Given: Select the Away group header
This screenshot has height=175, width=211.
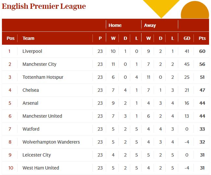Looking at the screenshot, I should point(150,25).
